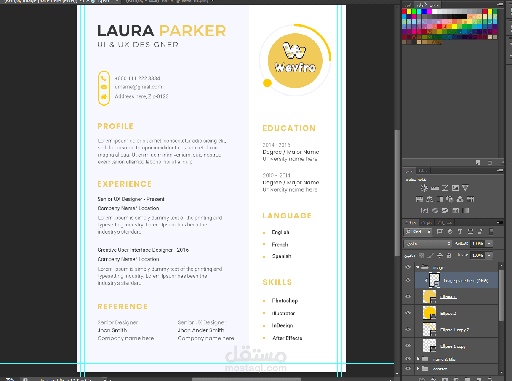Image resolution: width=512 pixels, height=381 pixels.
Task: Click the layer opacity 100% field
Action: coord(477,244)
